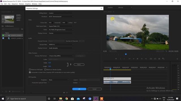The height and width of the screenshot is (101, 181).
Task: Switch to the Graphics workspace tab
Action: (110, 8)
